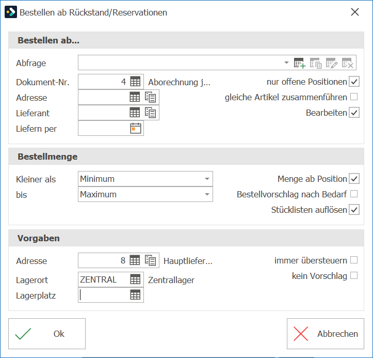Open lookup grid for Vorgaben Adresse
Screen dimensions: 373x358
(135, 260)
